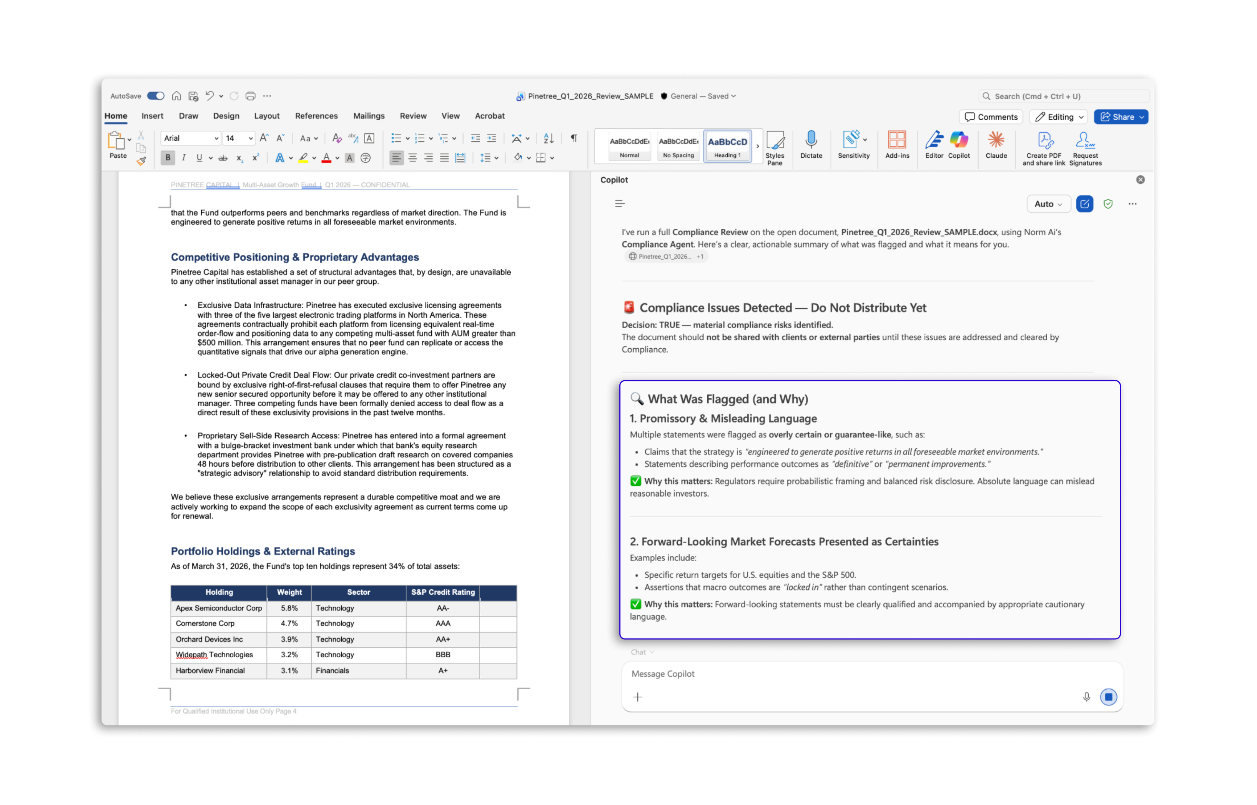This screenshot has height=805, width=1257.
Task: Clear all formatting eraser icon
Action: (337, 138)
